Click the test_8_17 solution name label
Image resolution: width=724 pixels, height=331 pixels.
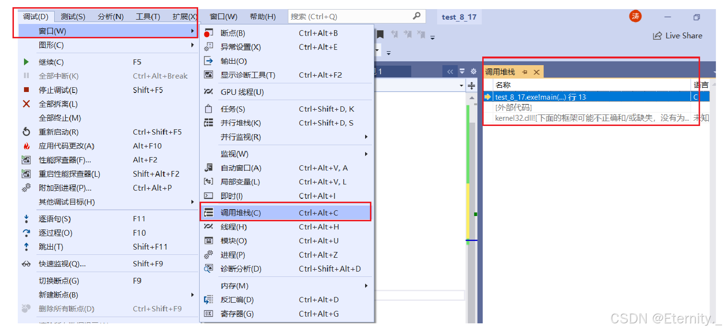[x=459, y=17]
